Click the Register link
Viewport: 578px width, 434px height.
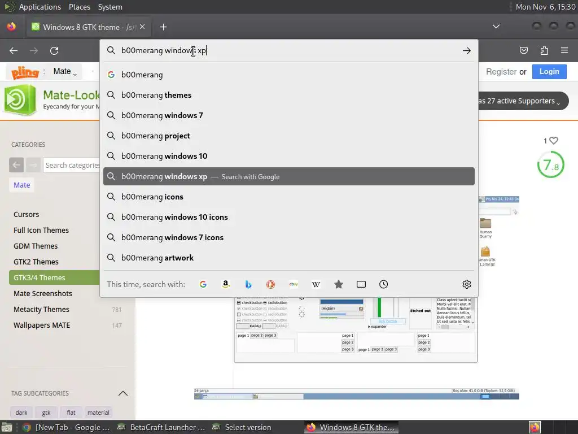click(x=501, y=72)
